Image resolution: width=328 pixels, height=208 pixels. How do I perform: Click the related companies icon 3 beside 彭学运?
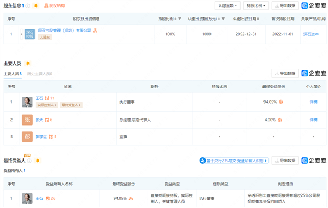[52, 137]
